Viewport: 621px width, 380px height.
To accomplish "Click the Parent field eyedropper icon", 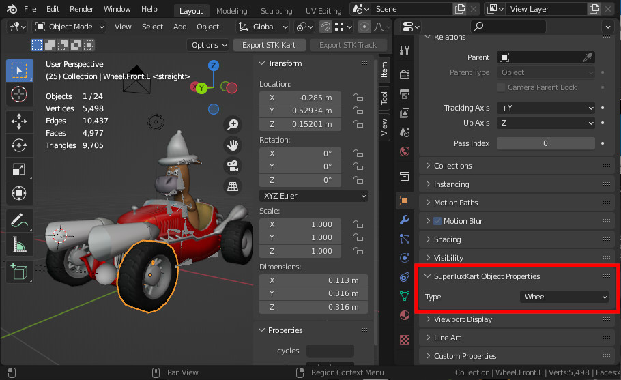I will pos(588,57).
